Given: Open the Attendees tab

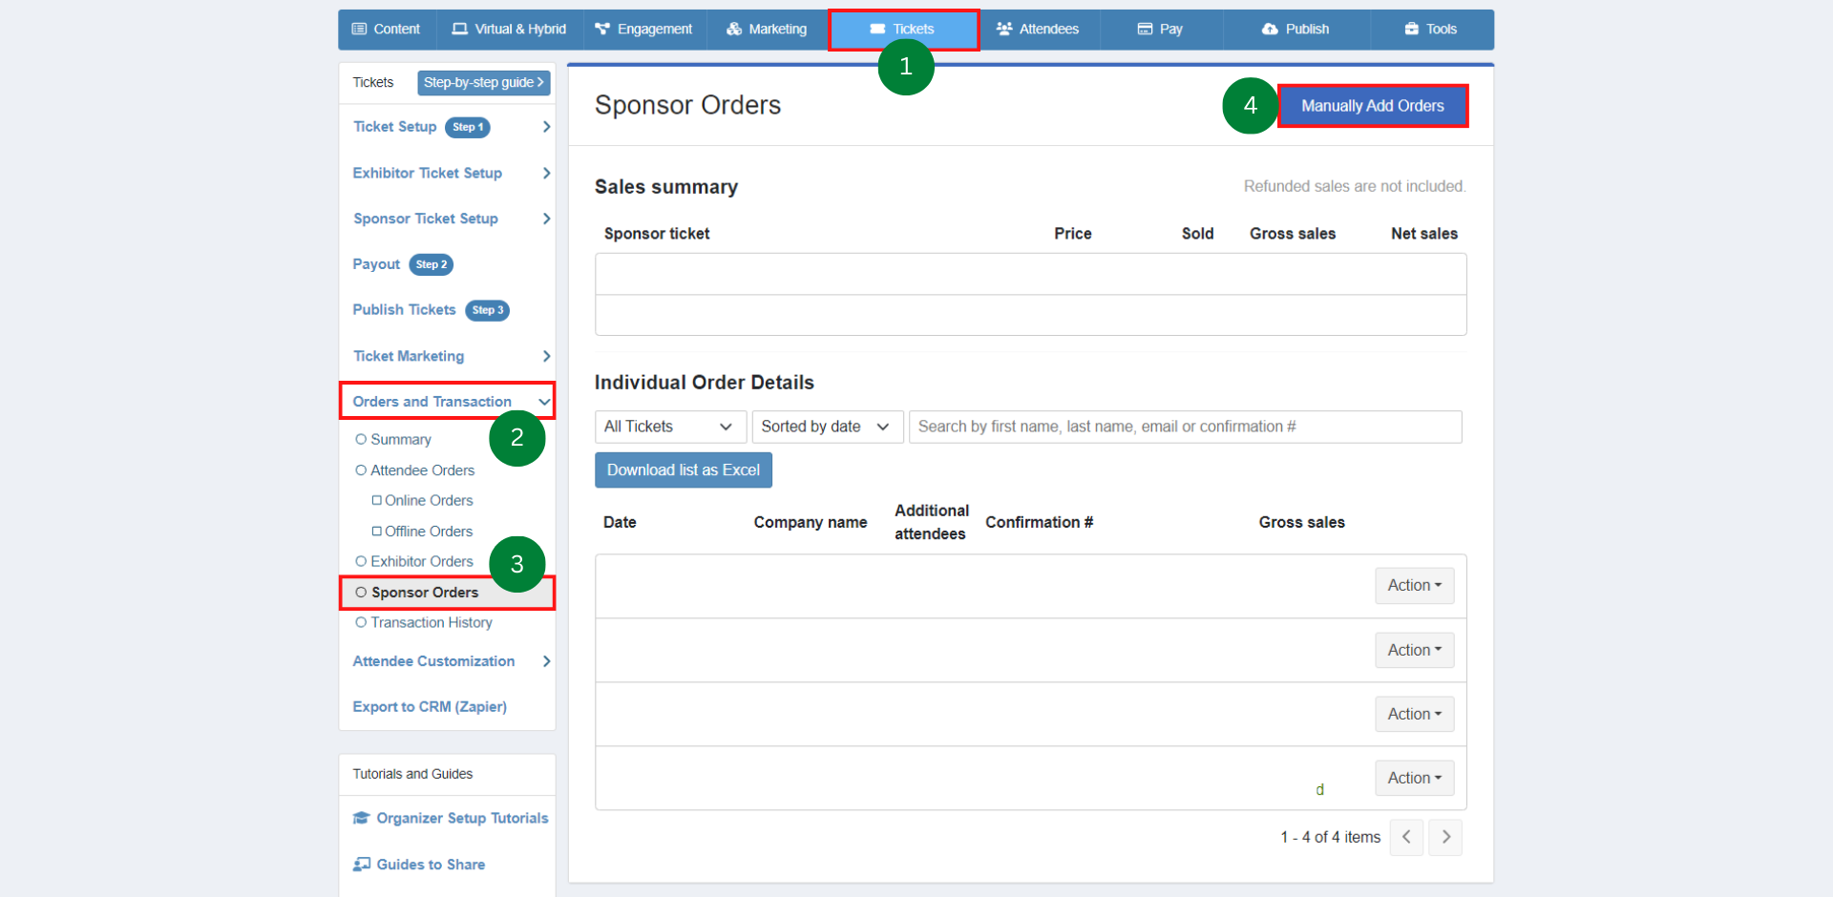Looking at the screenshot, I should point(1038,30).
